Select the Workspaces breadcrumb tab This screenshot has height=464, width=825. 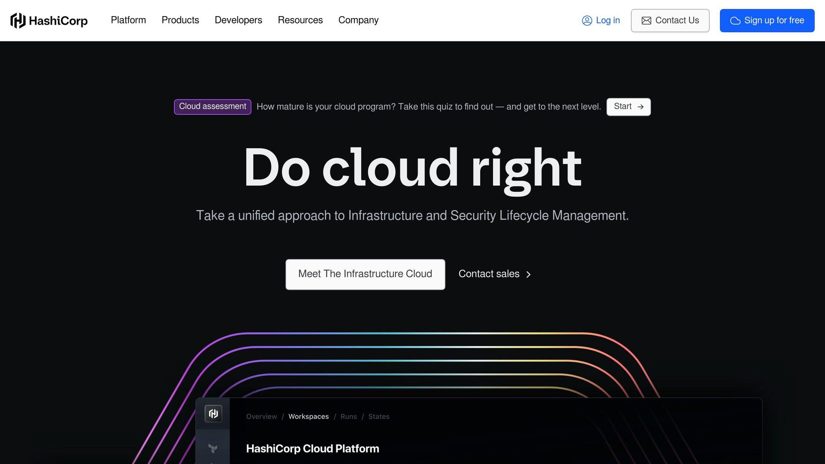coord(308,416)
